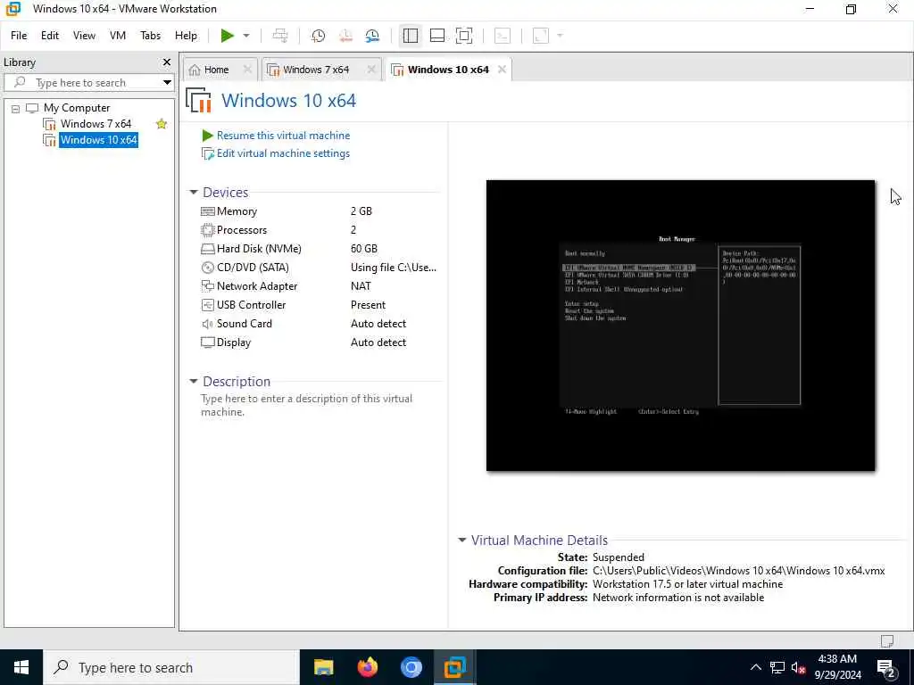This screenshot has height=685, width=914.
Task: Click the Network Adapter device icon
Action: tap(207, 286)
